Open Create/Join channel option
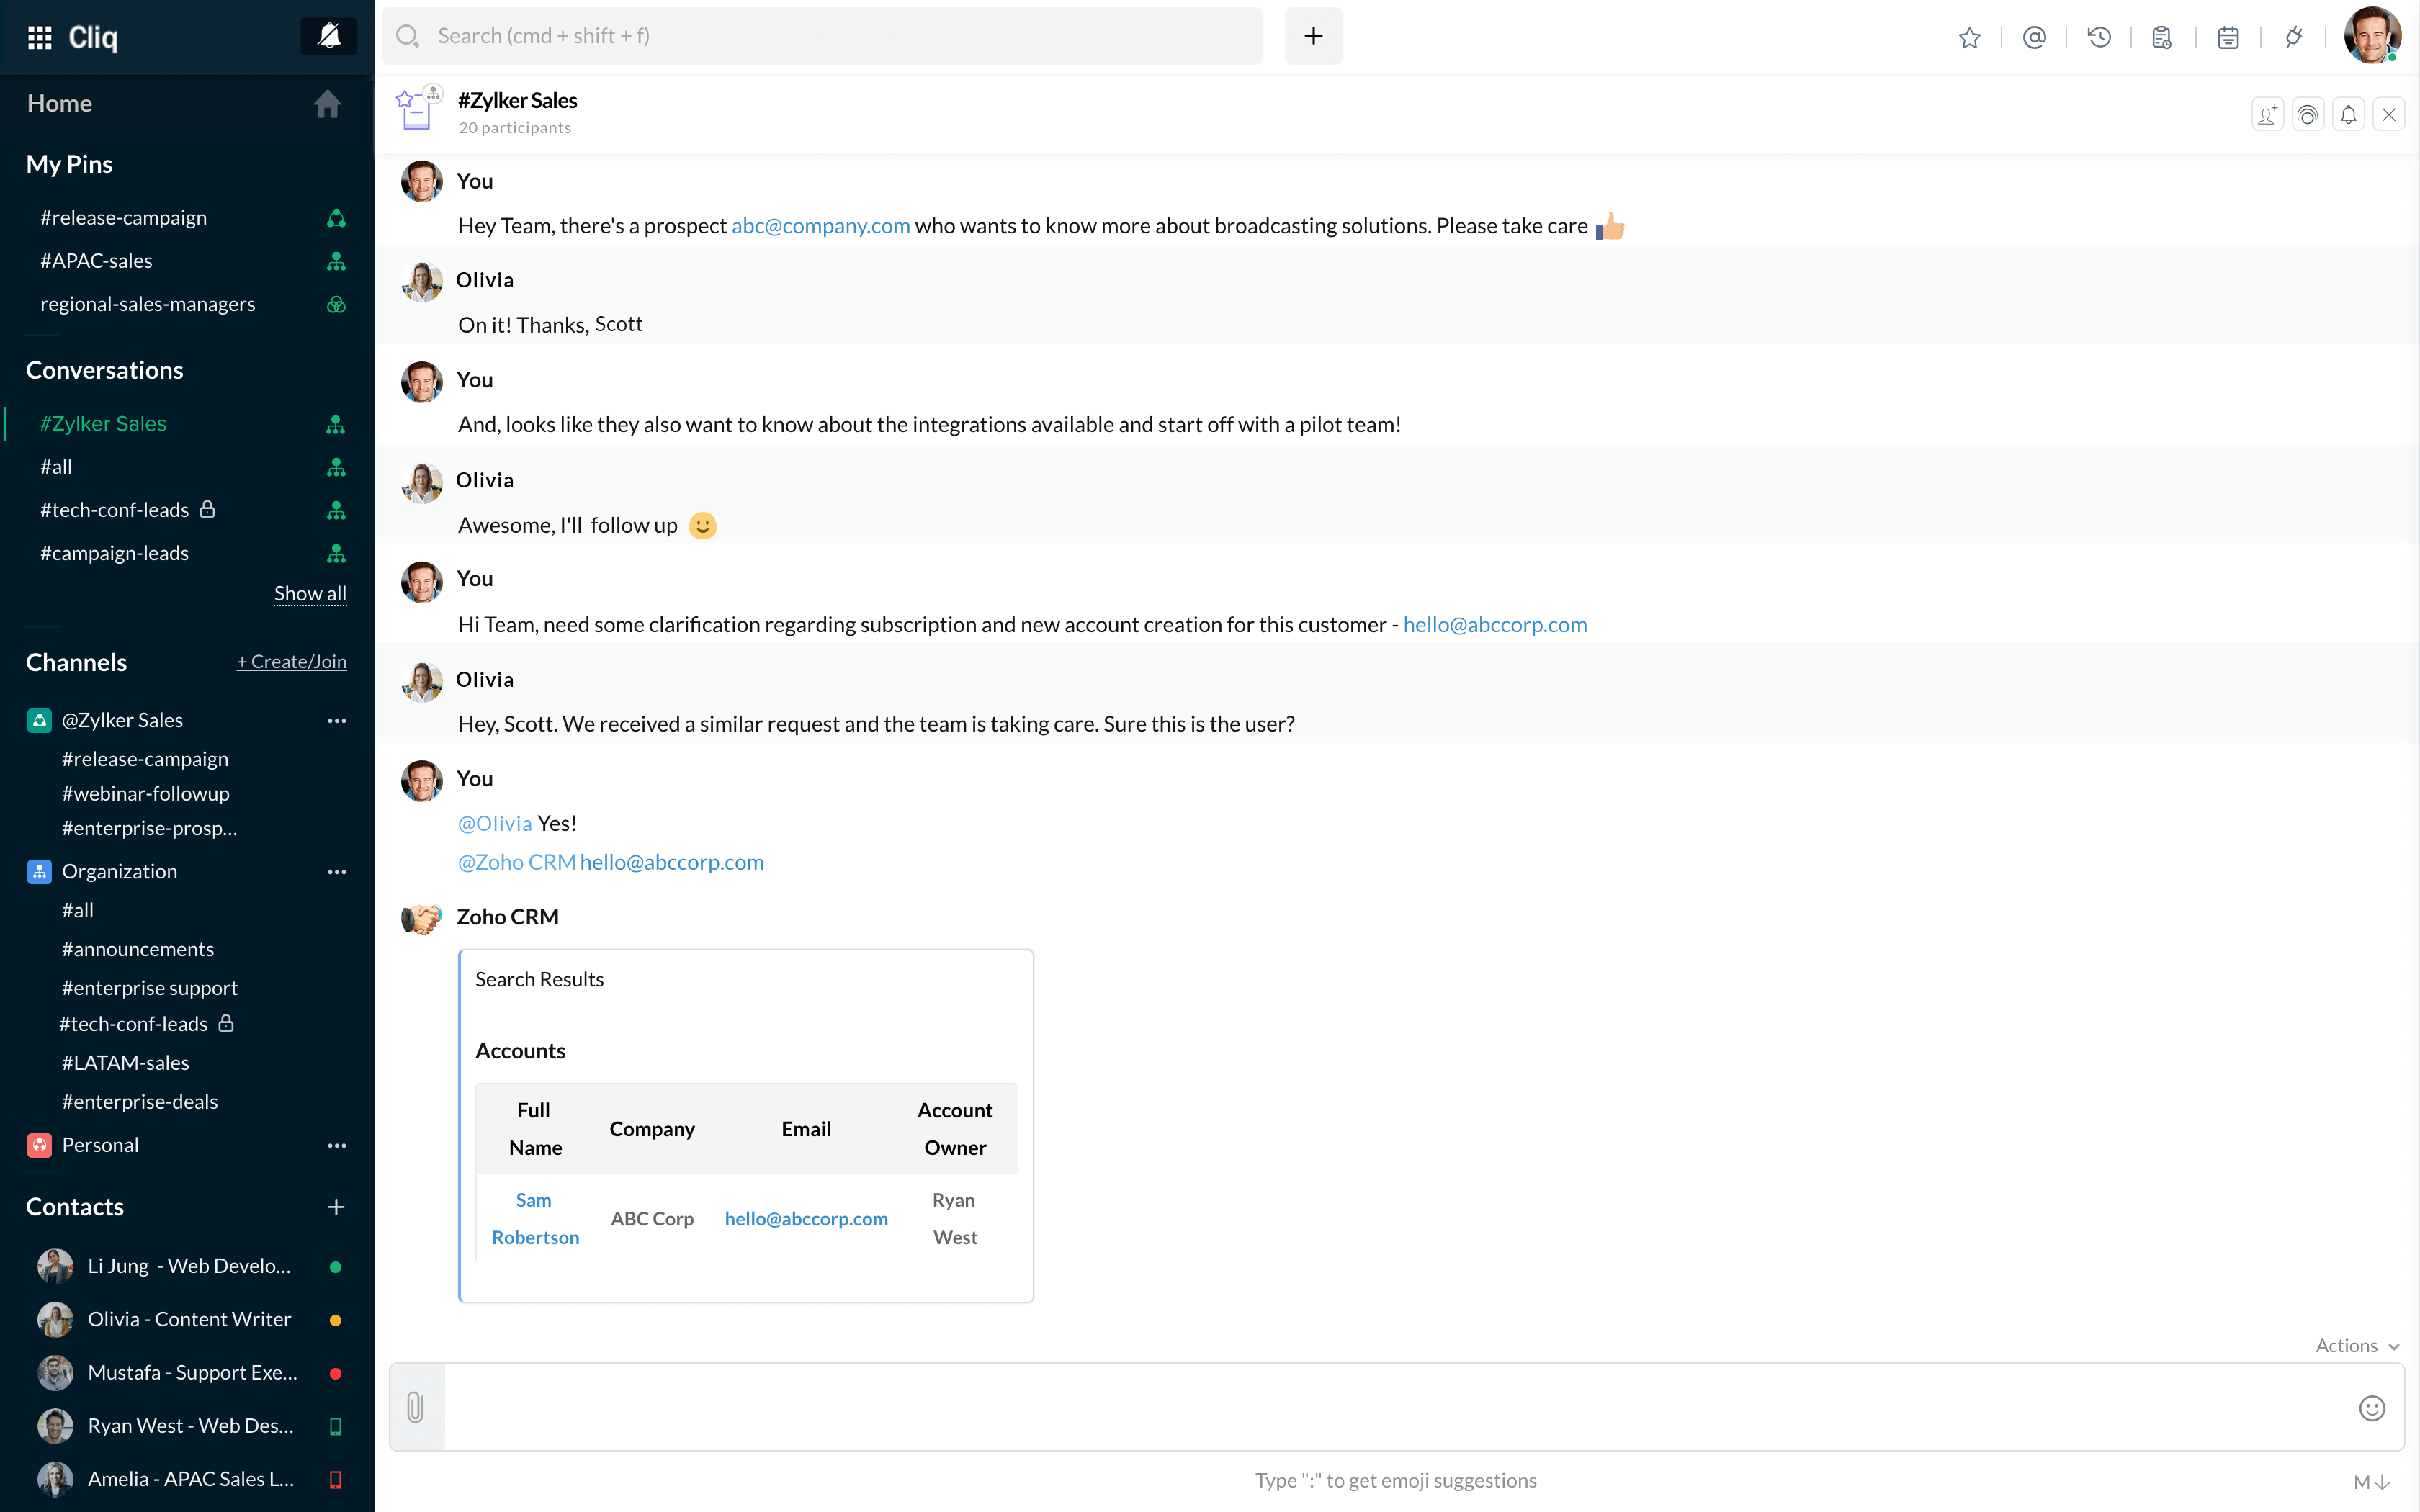The height and width of the screenshot is (1512, 2420). 291,662
